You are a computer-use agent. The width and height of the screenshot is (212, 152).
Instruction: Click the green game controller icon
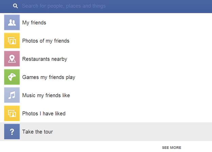coord(12,77)
